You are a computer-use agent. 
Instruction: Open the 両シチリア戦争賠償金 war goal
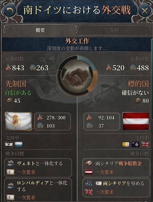[116, 168]
